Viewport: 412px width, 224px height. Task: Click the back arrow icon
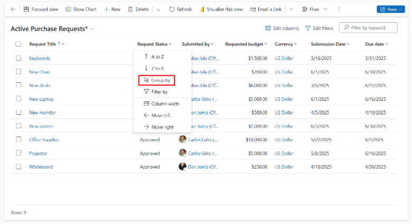(x=13, y=9)
